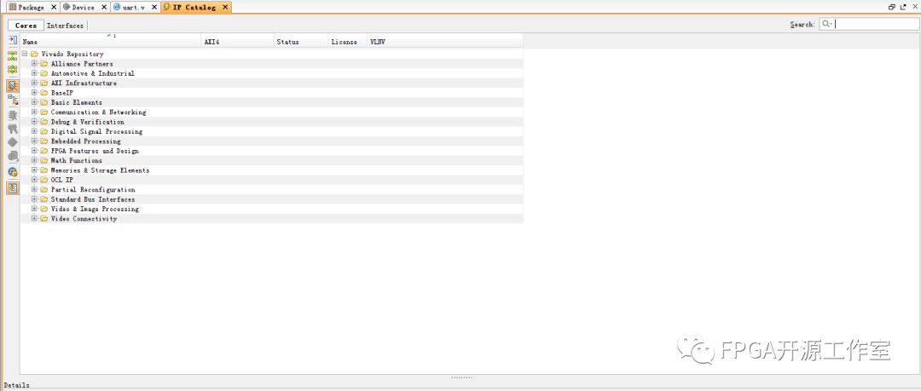The height and width of the screenshot is (391, 921).
Task: Click the search magnifier options icon
Action: [826, 25]
